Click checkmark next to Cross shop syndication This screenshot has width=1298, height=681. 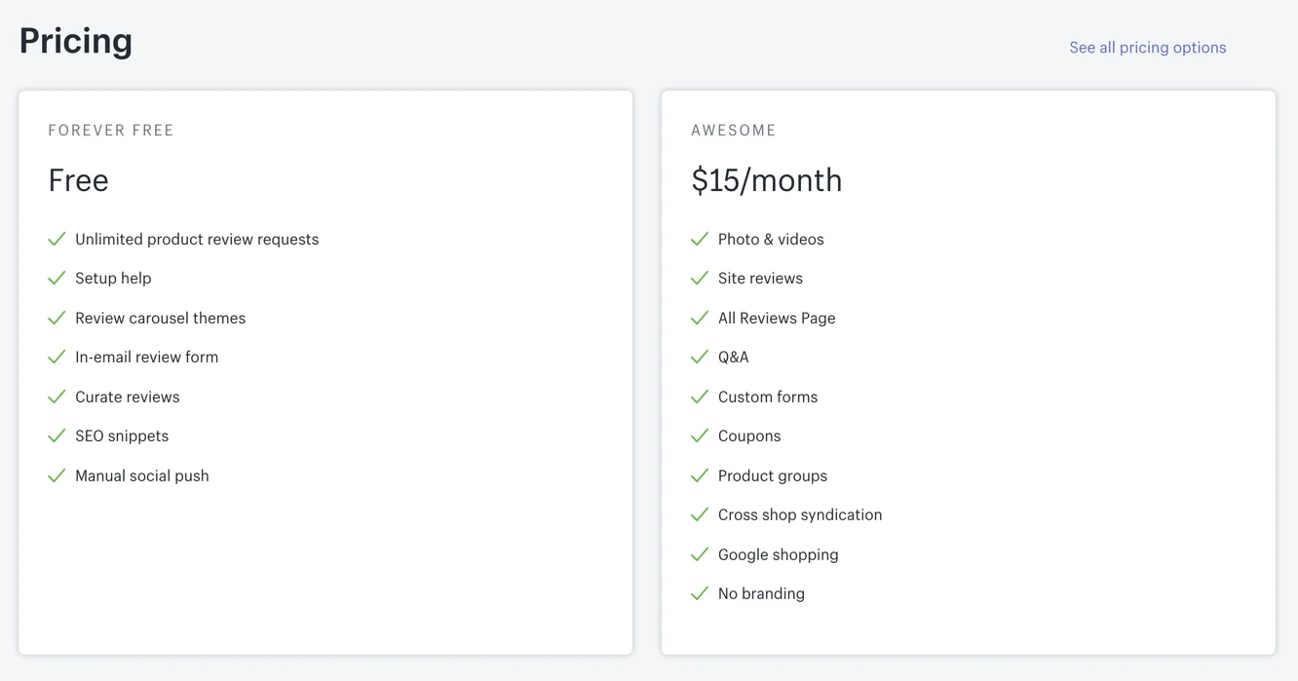click(x=699, y=515)
